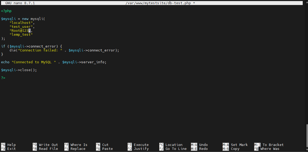The height and width of the screenshot is (152, 308).
Task: Click the ^/ Go To Line shortcut
Action: [173, 149]
